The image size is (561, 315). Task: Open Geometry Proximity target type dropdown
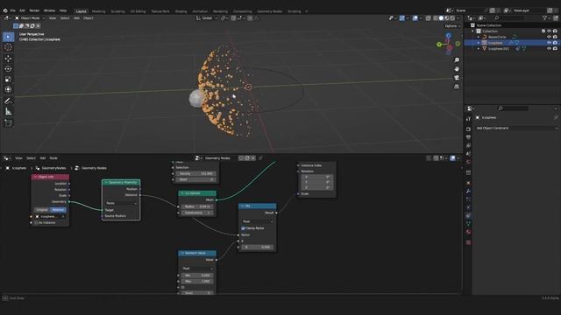[x=121, y=203]
